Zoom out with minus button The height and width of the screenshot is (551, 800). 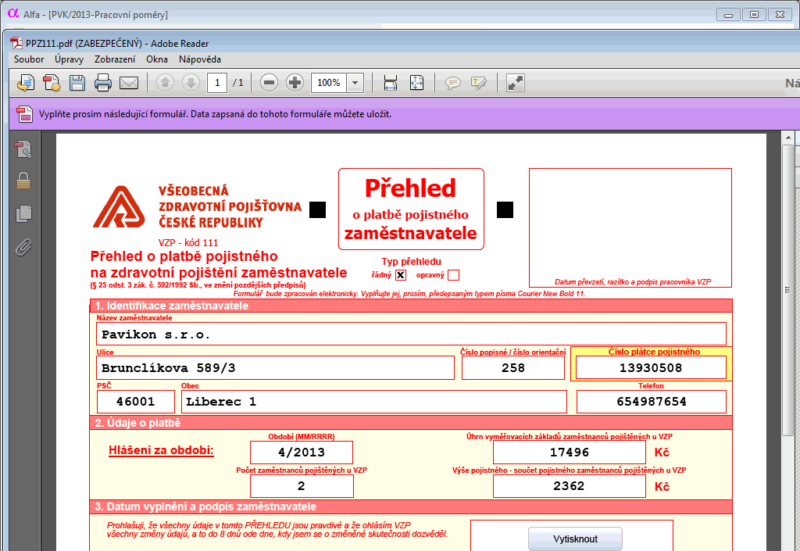tap(269, 83)
